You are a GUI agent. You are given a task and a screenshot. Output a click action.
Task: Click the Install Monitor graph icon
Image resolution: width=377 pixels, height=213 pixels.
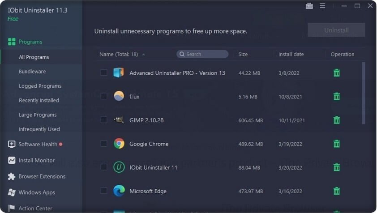(x=12, y=160)
